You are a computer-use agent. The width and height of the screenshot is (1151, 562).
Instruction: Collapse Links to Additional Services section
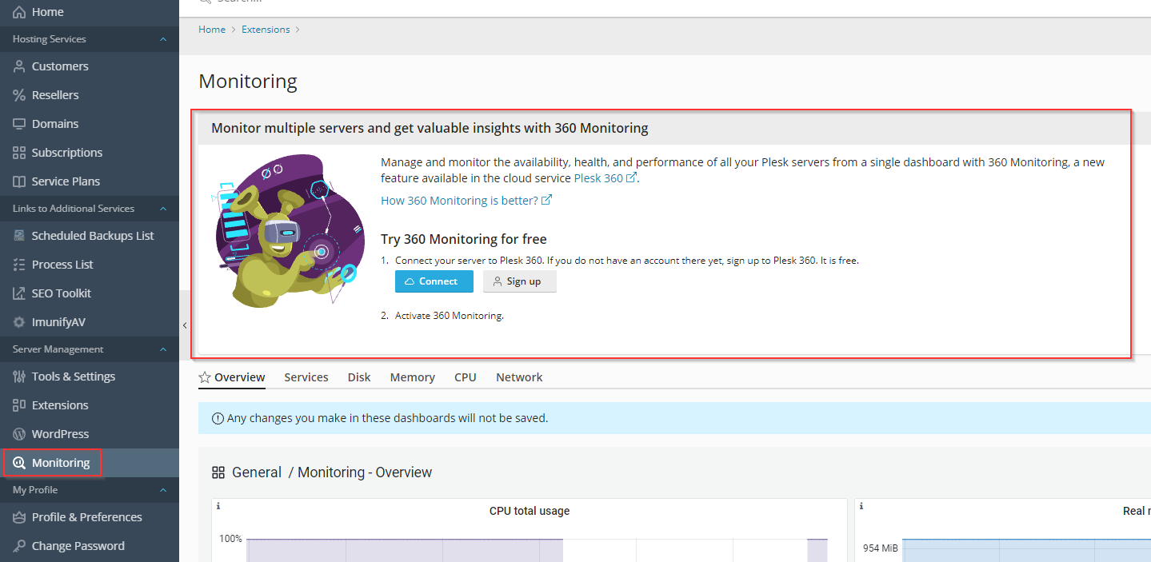(163, 209)
